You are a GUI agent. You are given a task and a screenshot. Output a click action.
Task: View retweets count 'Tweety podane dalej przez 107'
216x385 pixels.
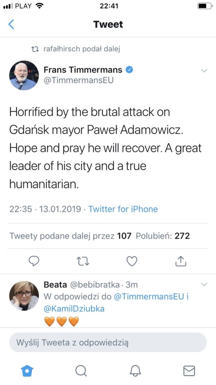click(70, 236)
